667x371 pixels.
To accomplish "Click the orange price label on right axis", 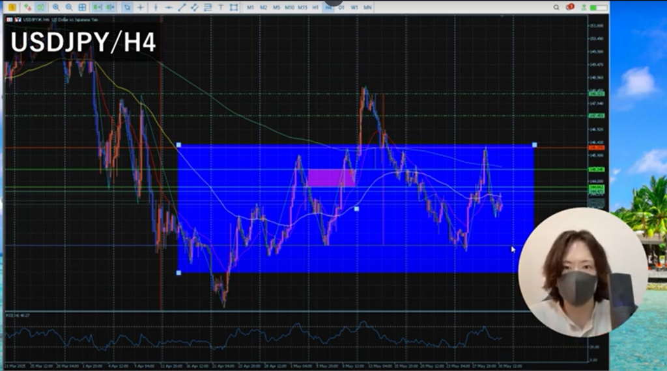I will [596, 147].
